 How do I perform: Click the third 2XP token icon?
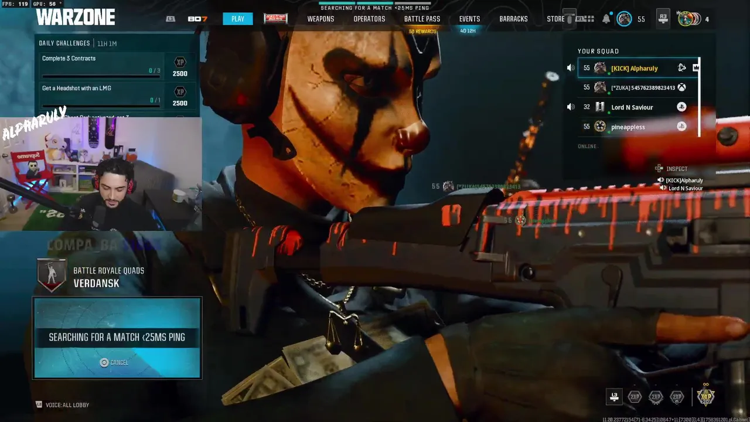tap(677, 397)
